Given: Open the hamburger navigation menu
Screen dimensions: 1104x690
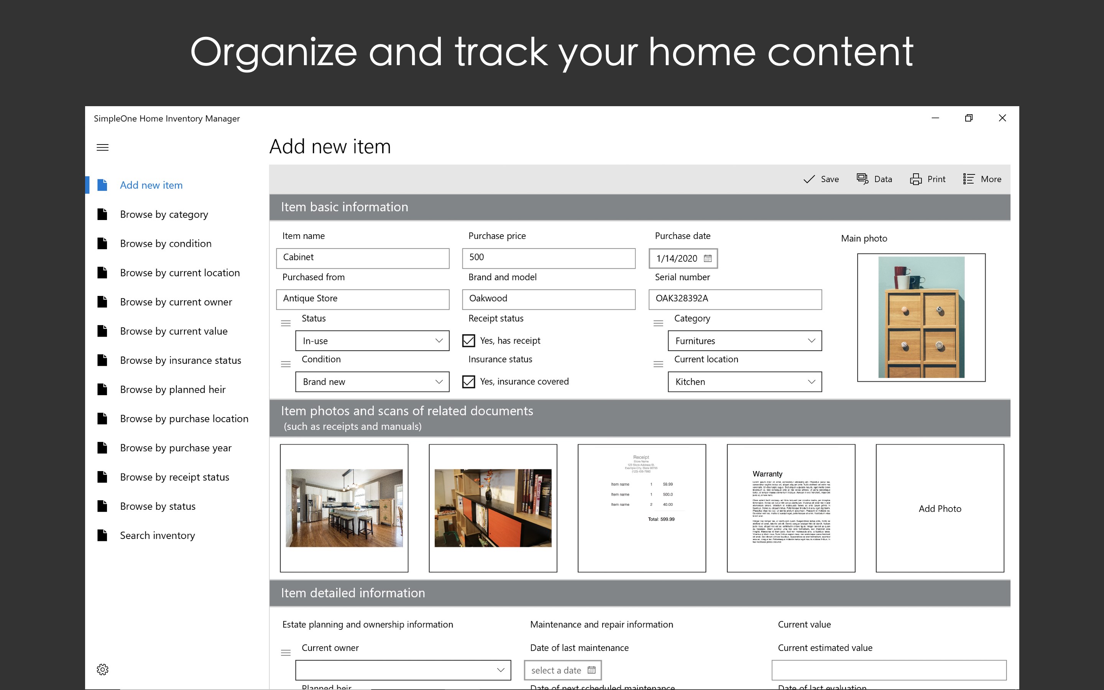Looking at the screenshot, I should pos(102,147).
